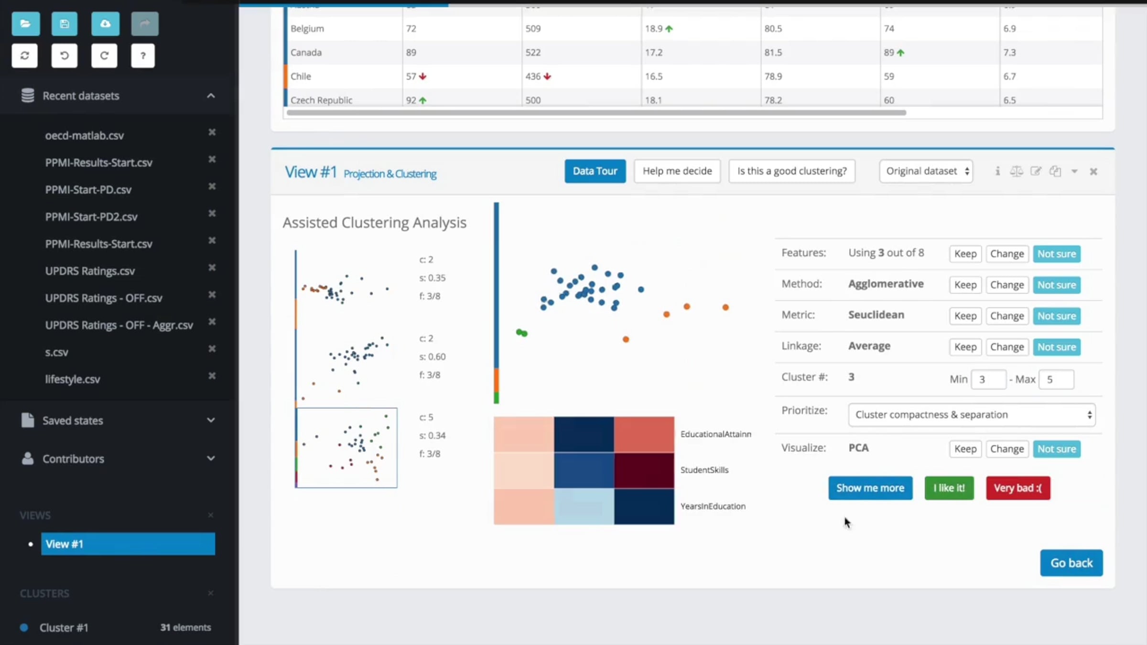Click the save disk icon
This screenshot has width=1147, height=645.
65,23
